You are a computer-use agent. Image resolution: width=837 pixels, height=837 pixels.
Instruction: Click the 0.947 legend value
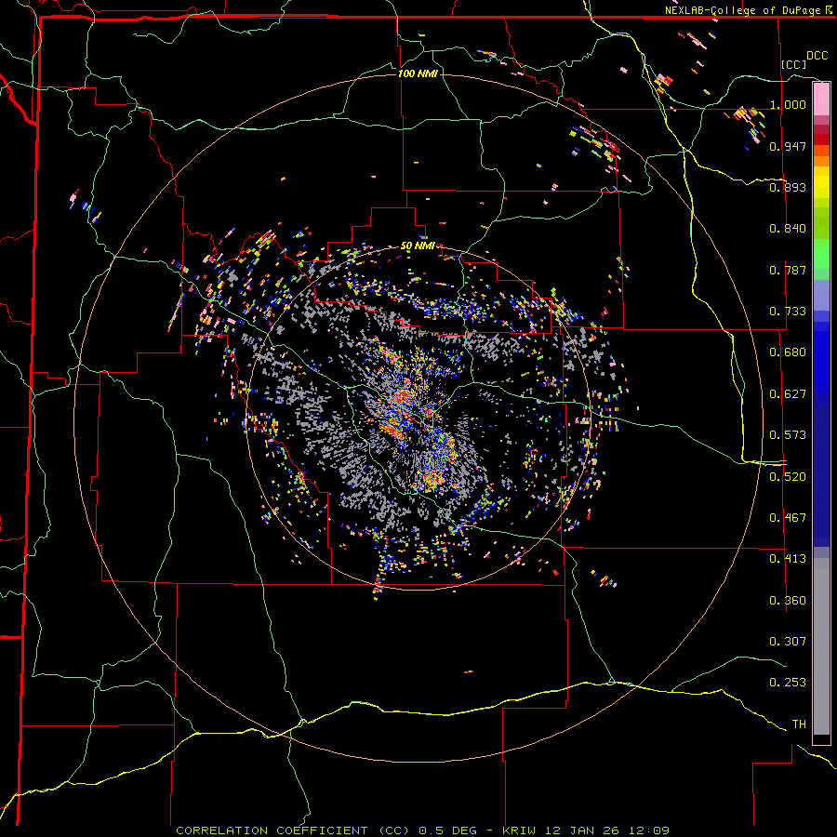pos(788,146)
